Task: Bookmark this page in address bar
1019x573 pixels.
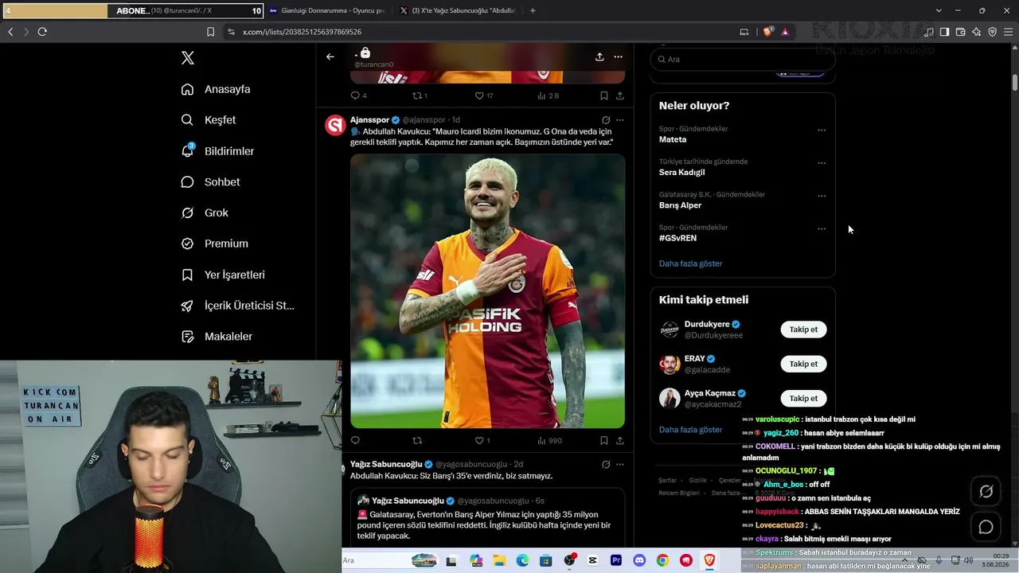Action: pyautogui.click(x=210, y=32)
